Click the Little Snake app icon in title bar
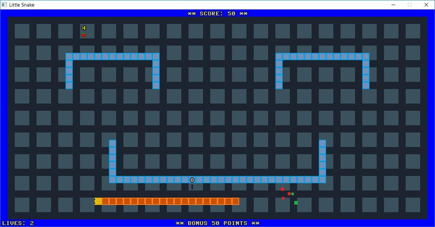435x227 pixels. click(4, 5)
